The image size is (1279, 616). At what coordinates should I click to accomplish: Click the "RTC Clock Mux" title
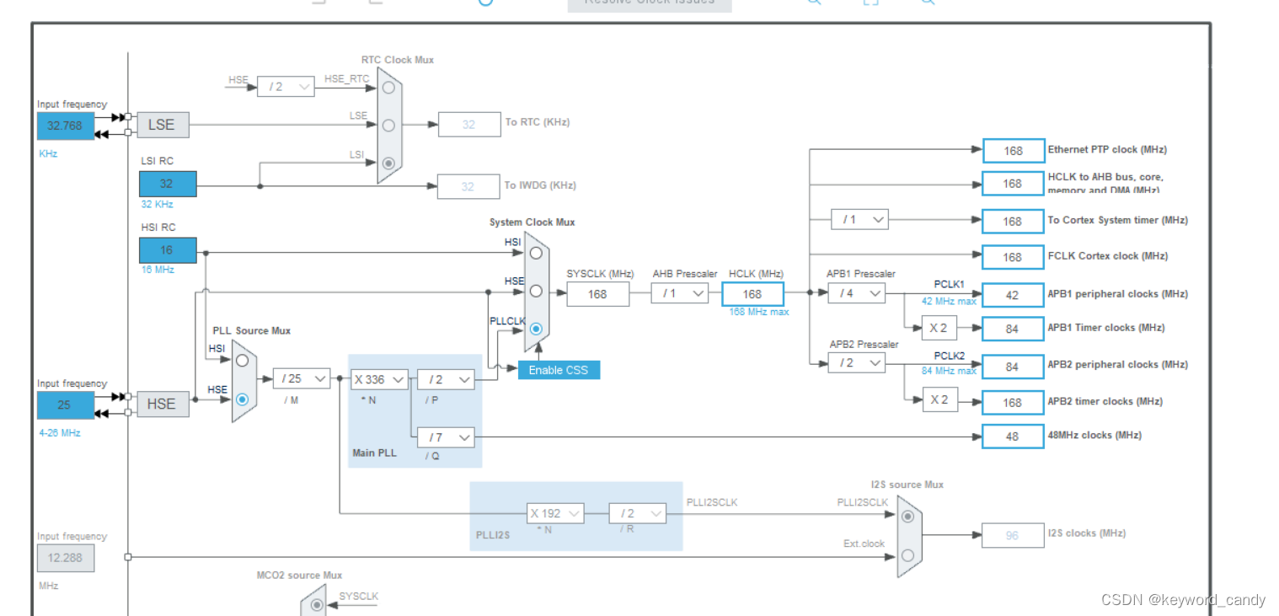point(398,60)
